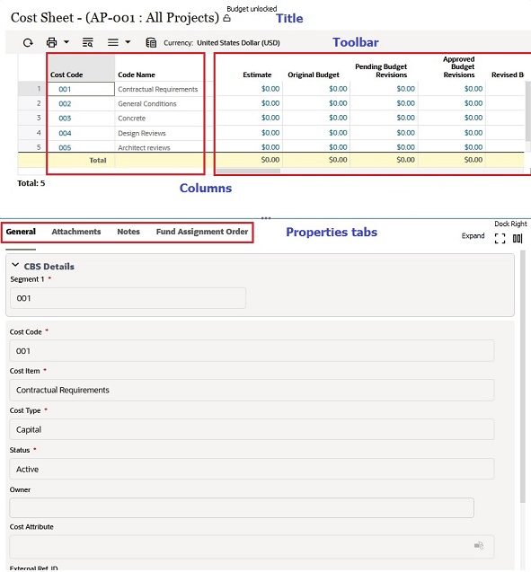
Task: Click the Cost Code column header
Action: coord(82,68)
